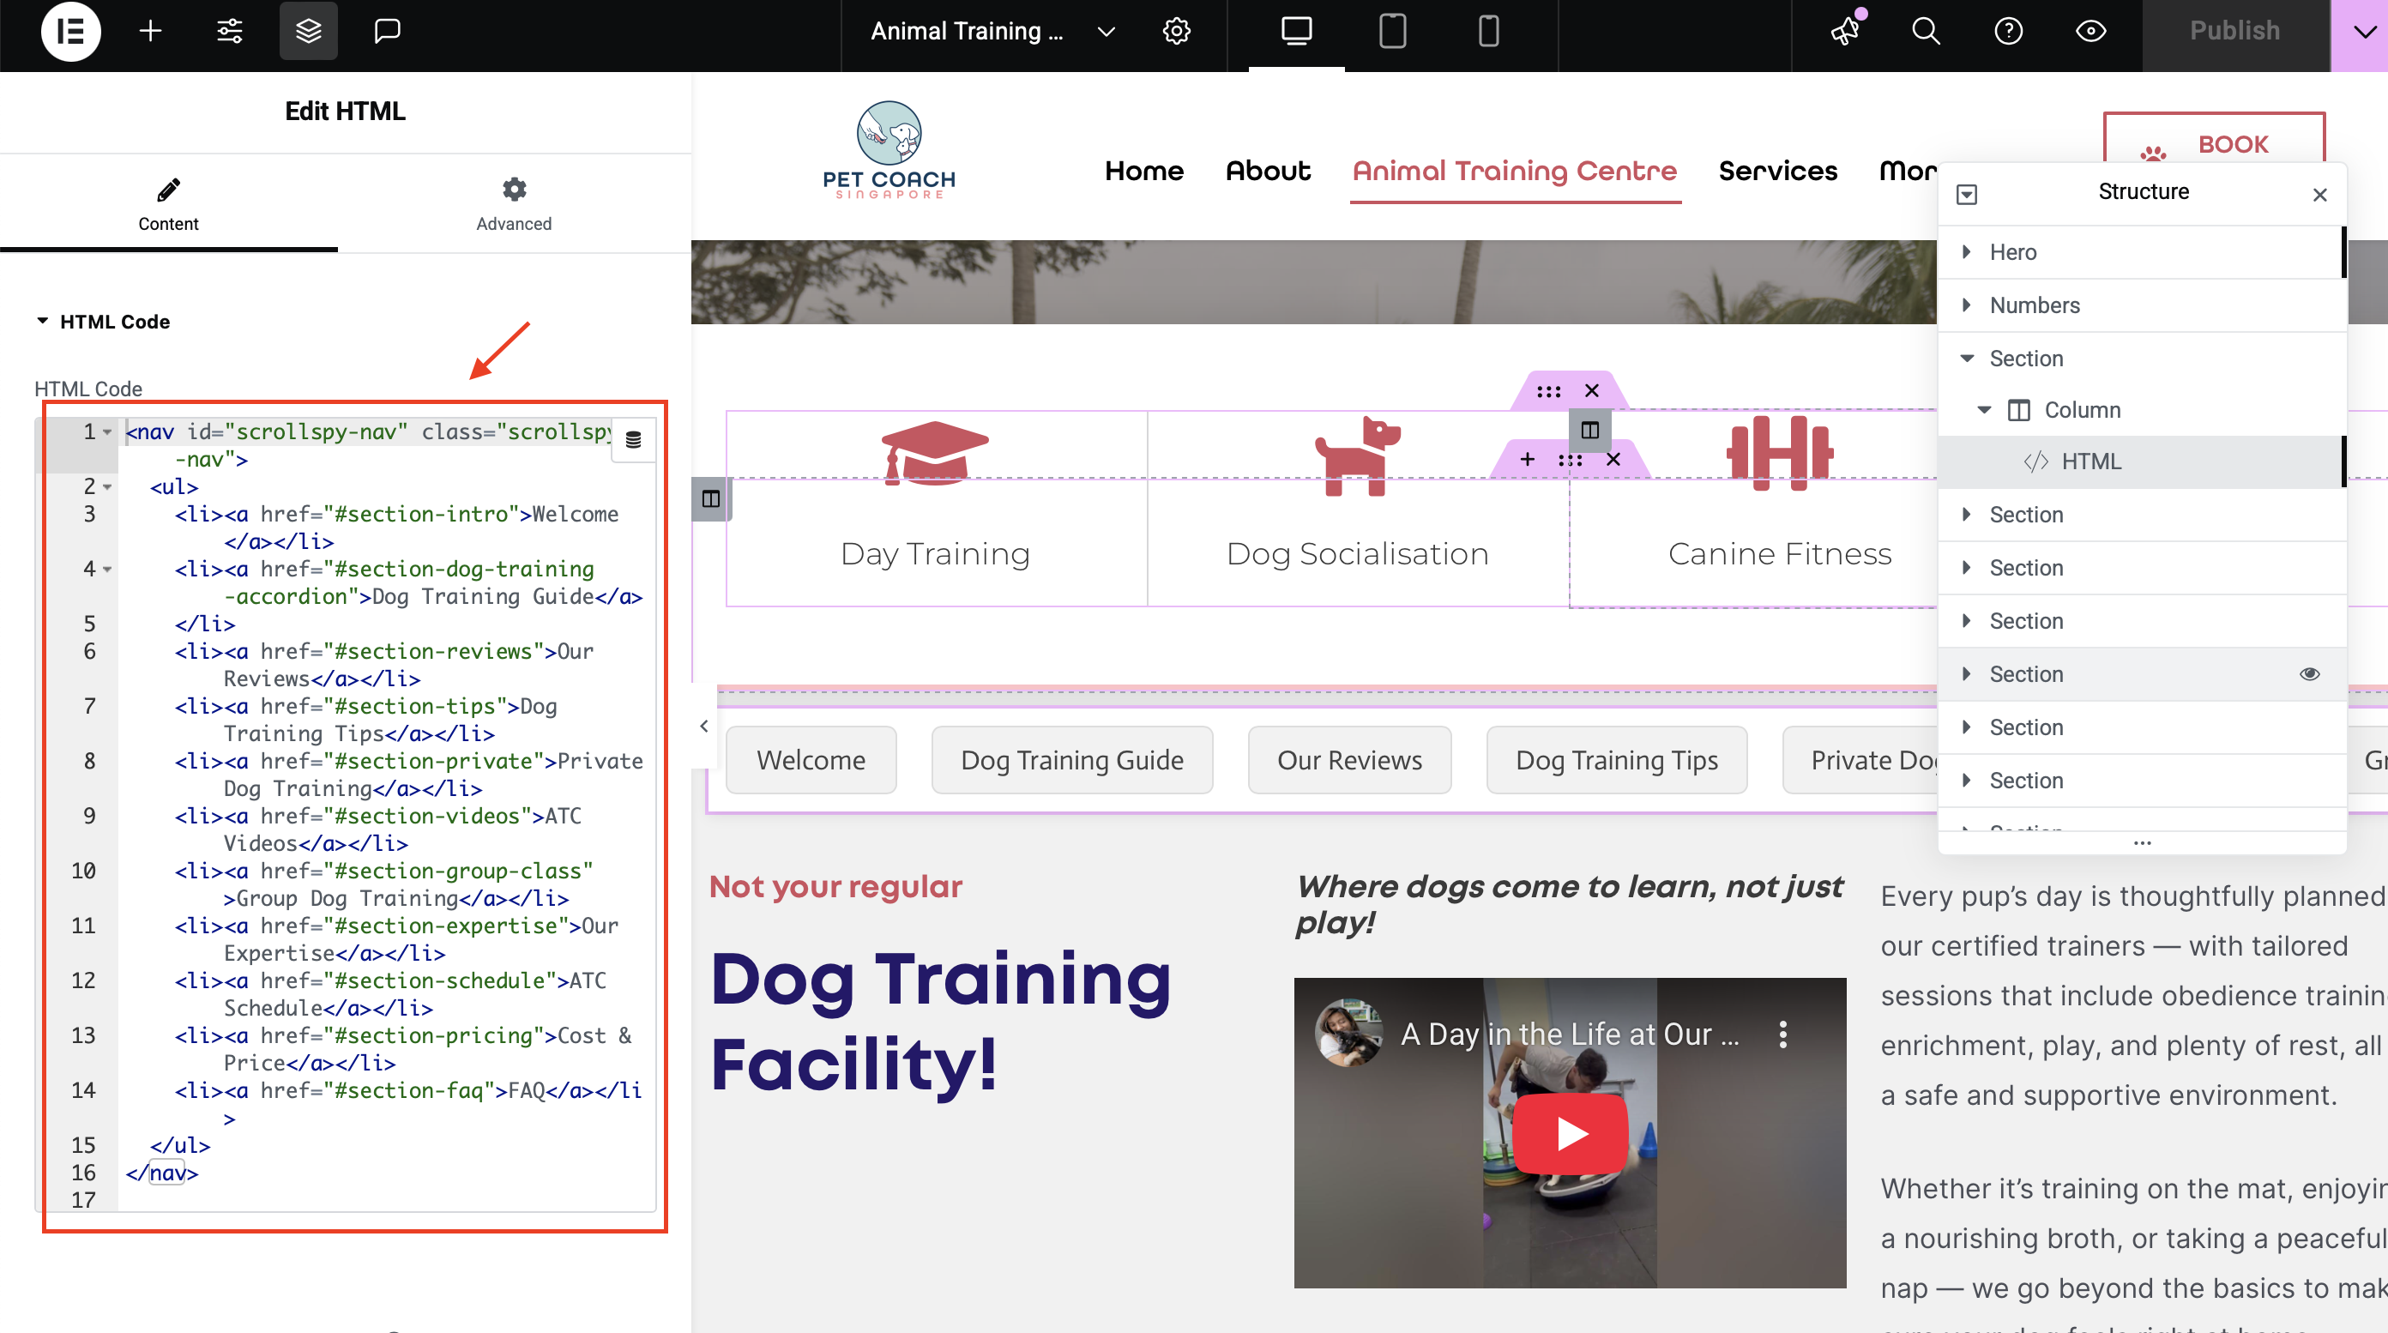Image resolution: width=2388 pixels, height=1333 pixels.
Task: Click the graduation cap Day Training icon
Action: click(935, 452)
